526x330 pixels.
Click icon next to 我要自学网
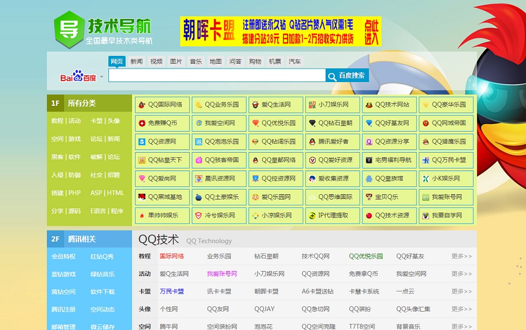click(x=426, y=215)
